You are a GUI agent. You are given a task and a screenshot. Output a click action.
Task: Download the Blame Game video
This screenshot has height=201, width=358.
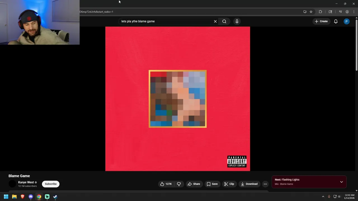(x=249, y=184)
